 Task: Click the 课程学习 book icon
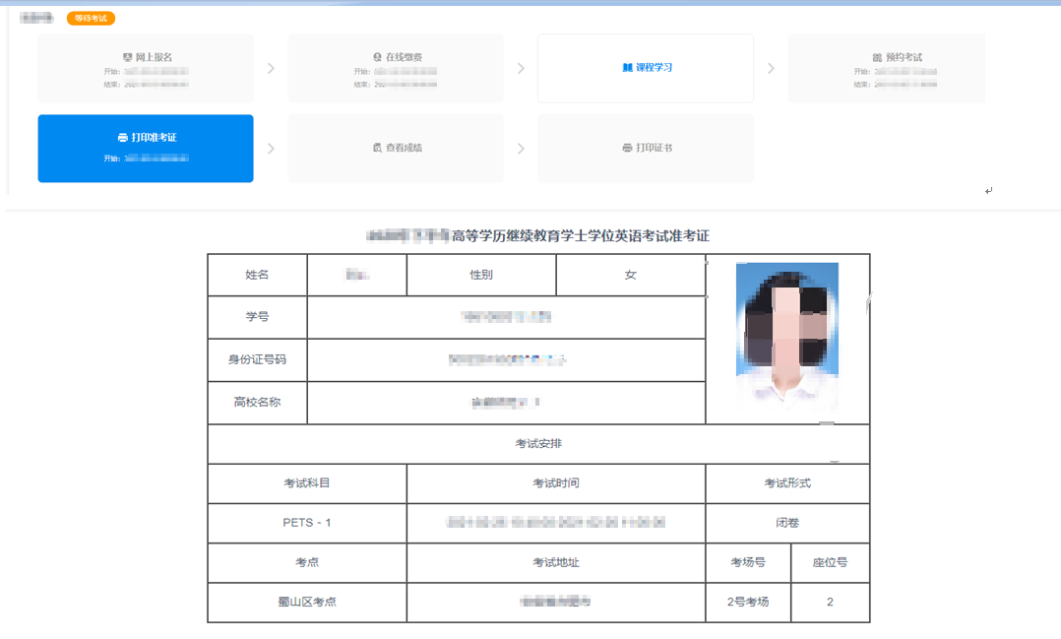627,68
